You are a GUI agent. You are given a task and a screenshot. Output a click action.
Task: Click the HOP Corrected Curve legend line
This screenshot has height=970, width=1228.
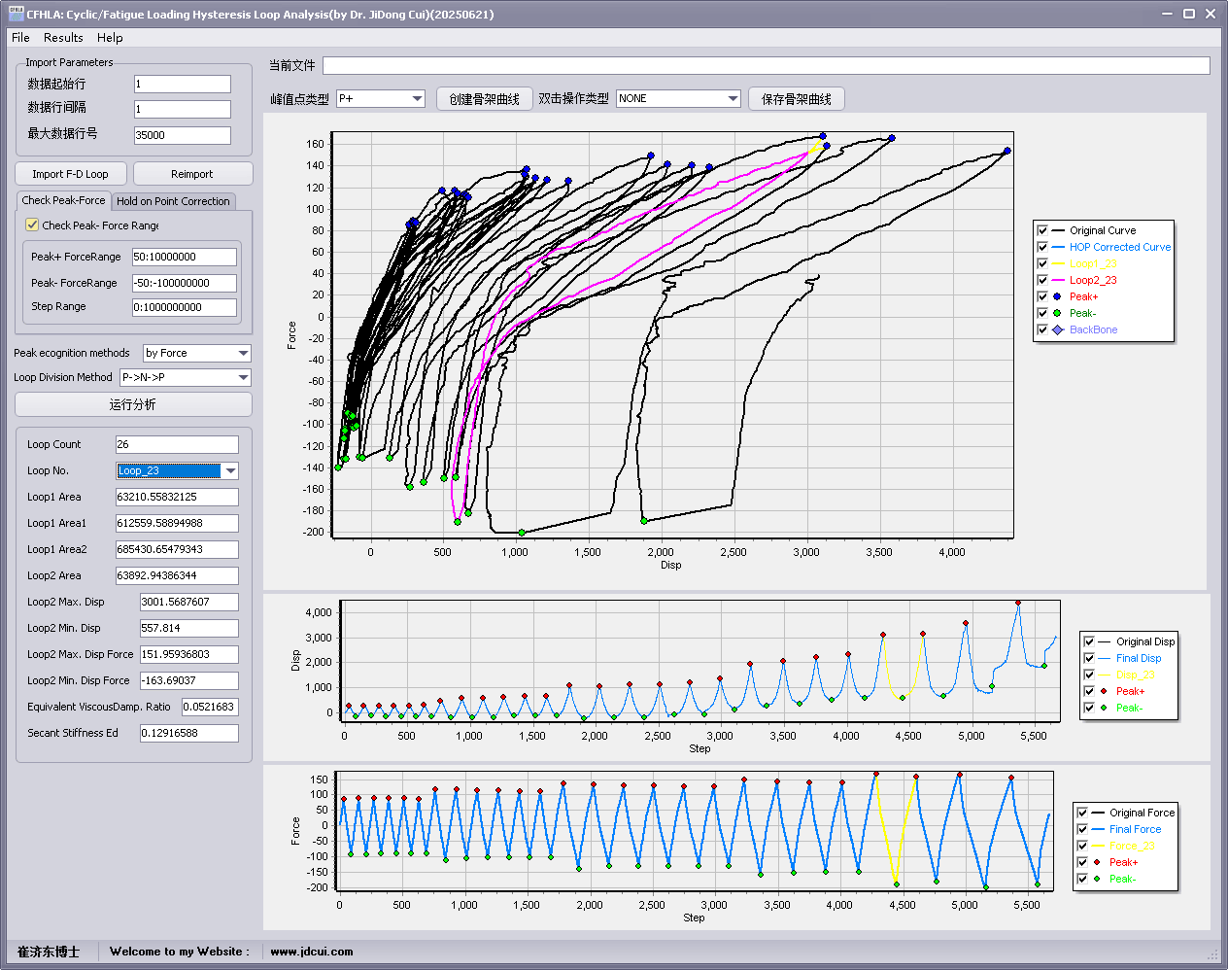(1058, 247)
